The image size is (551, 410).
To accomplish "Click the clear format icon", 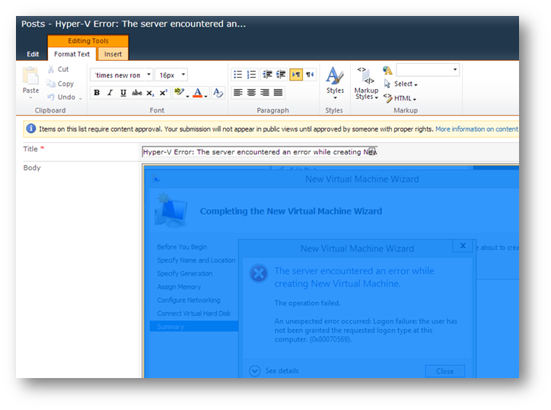I will pos(218,93).
